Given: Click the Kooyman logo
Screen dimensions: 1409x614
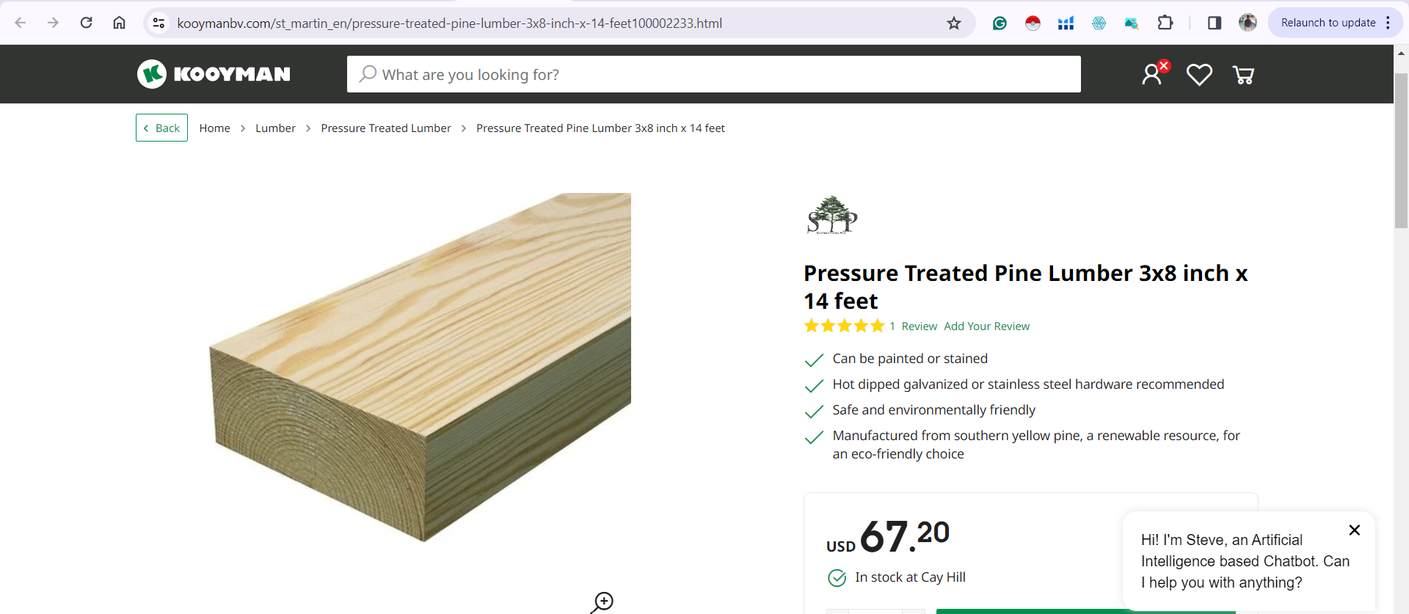Looking at the screenshot, I should (214, 74).
